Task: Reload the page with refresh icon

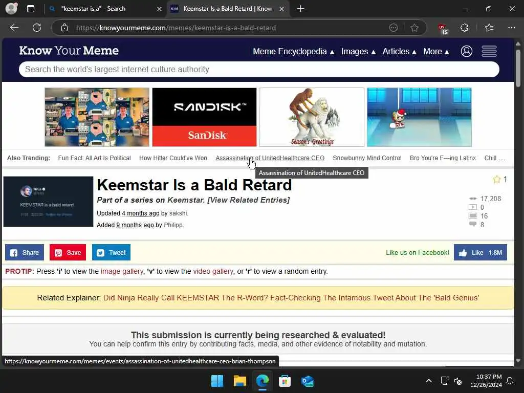Action: [37, 28]
